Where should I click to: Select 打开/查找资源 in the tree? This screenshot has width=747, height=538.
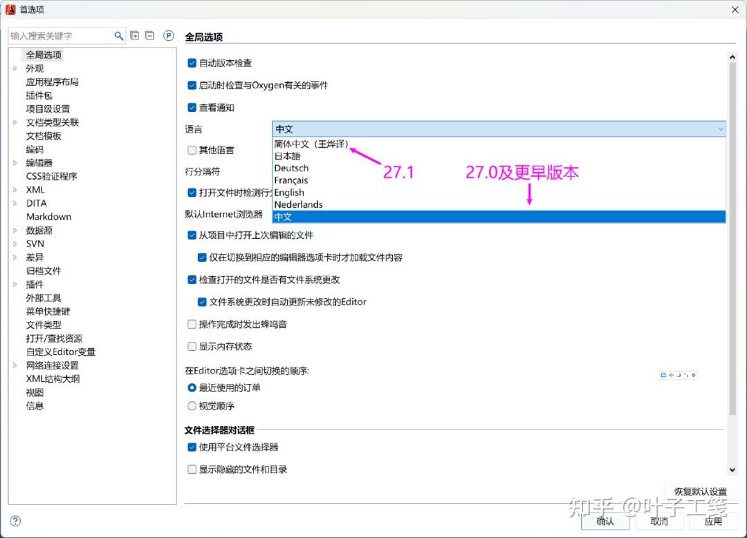pos(54,338)
